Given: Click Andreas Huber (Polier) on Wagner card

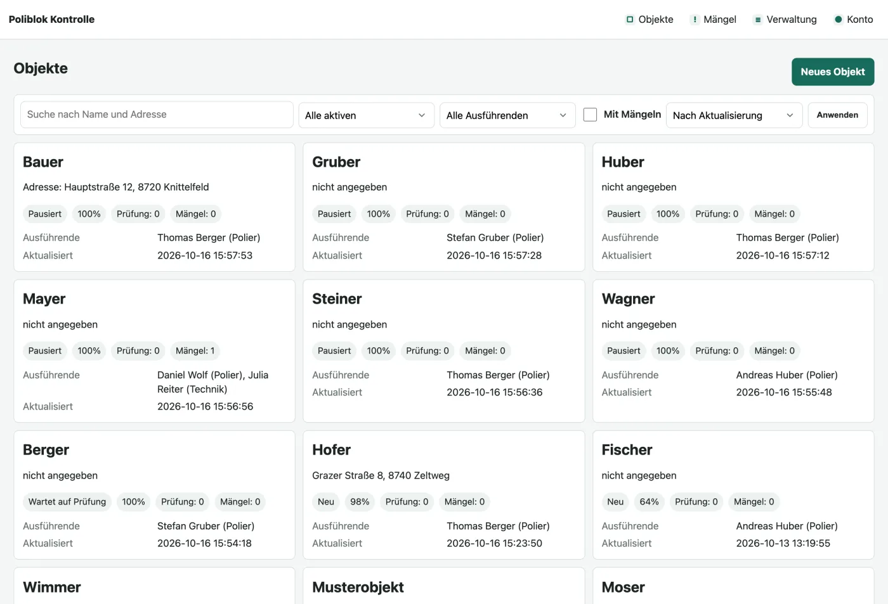Looking at the screenshot, I should click(x=787, y=375).
